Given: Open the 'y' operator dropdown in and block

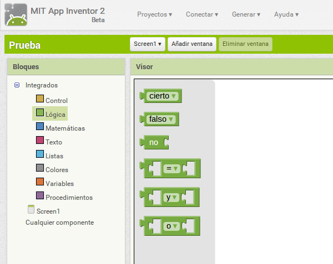Looking at the screenshot, I should pos(171,198).
